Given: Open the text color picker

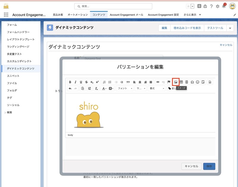Looking at the screenshot, I should 104,88.
